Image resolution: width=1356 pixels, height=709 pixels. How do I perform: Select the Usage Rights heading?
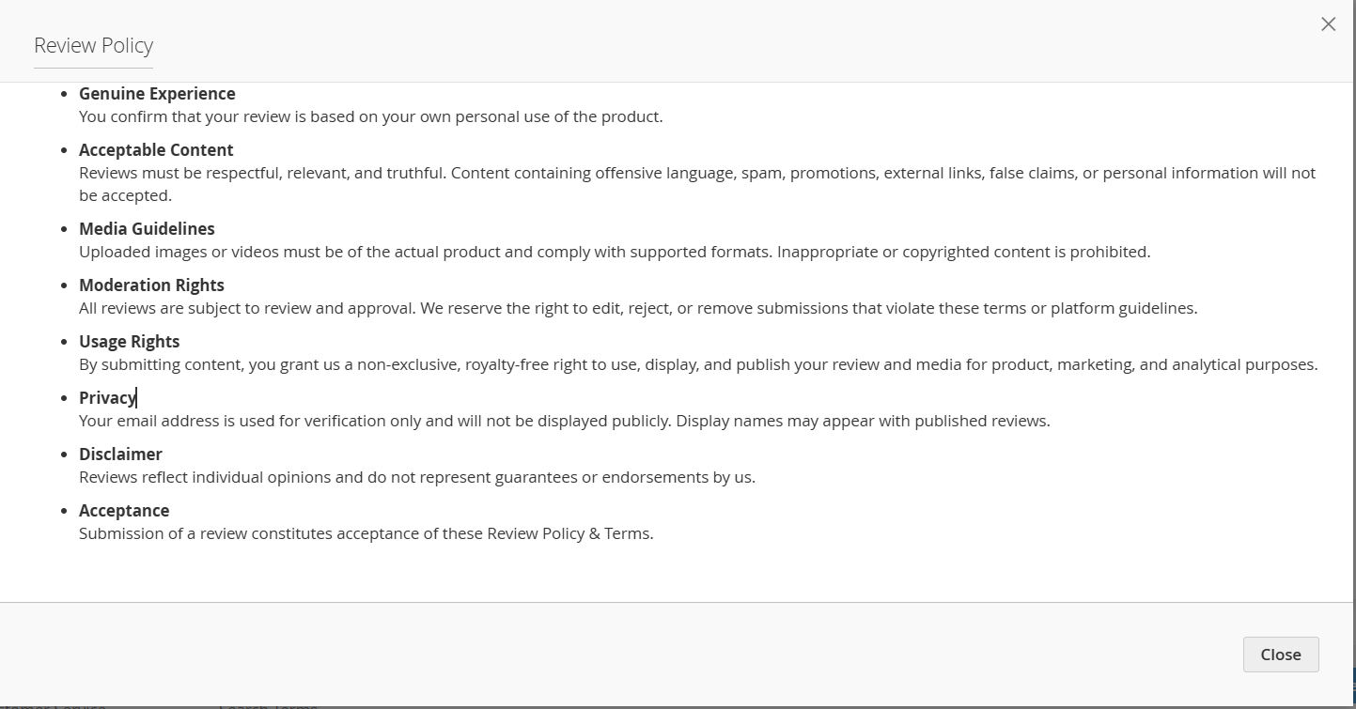pyautogui.click(x=129, y=342)
